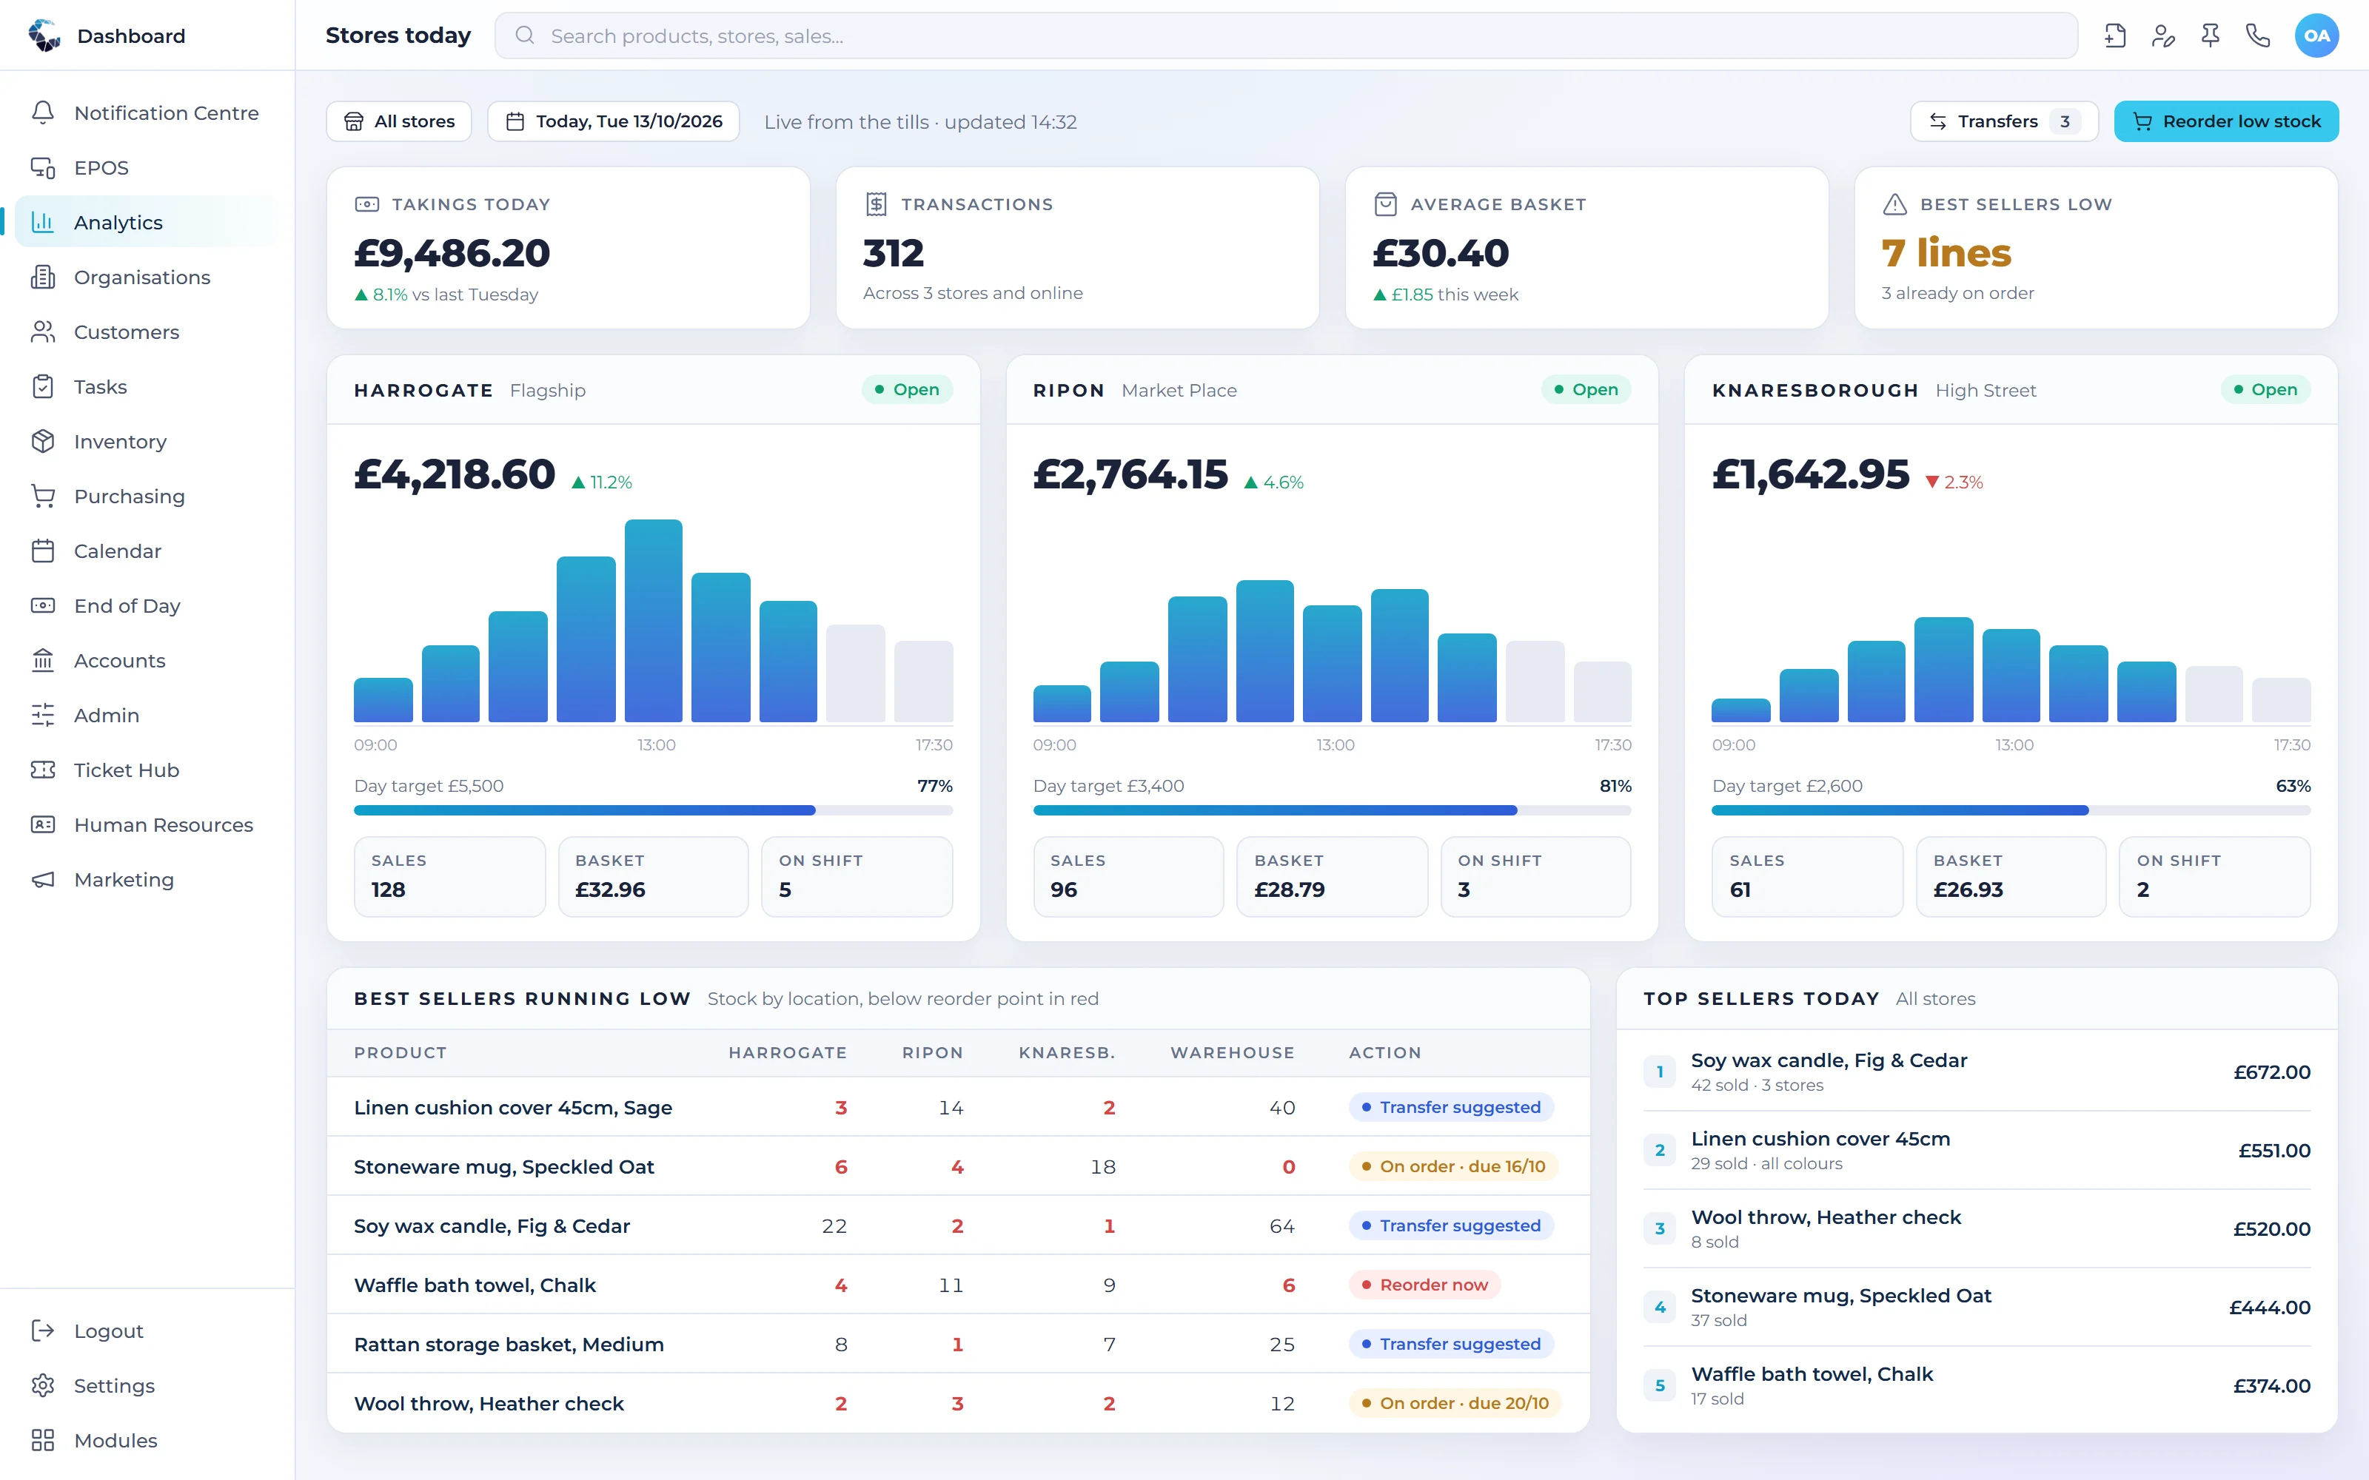Click the phone icon in the top bar
This screenshot has height=1480, width=2369.
[2257, 36]
